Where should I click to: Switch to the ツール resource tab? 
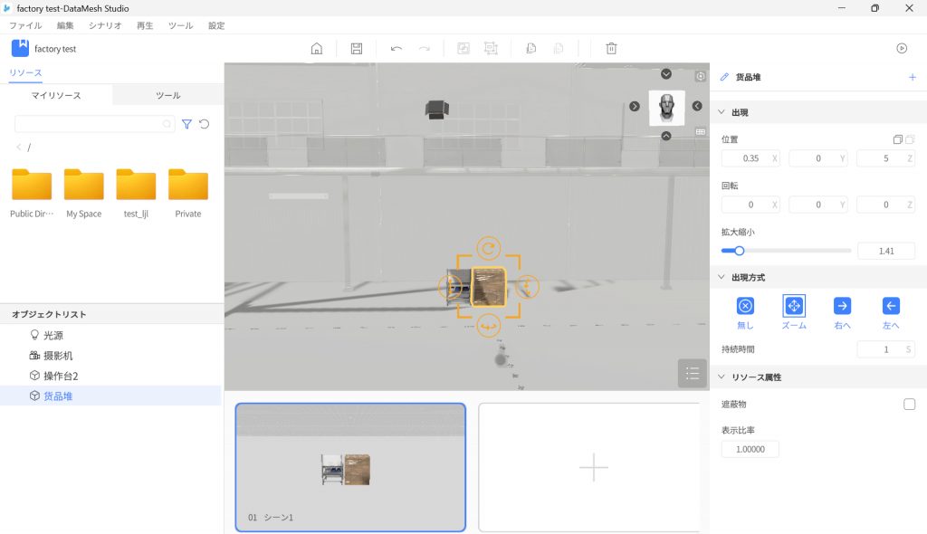(x=167, y=95)
